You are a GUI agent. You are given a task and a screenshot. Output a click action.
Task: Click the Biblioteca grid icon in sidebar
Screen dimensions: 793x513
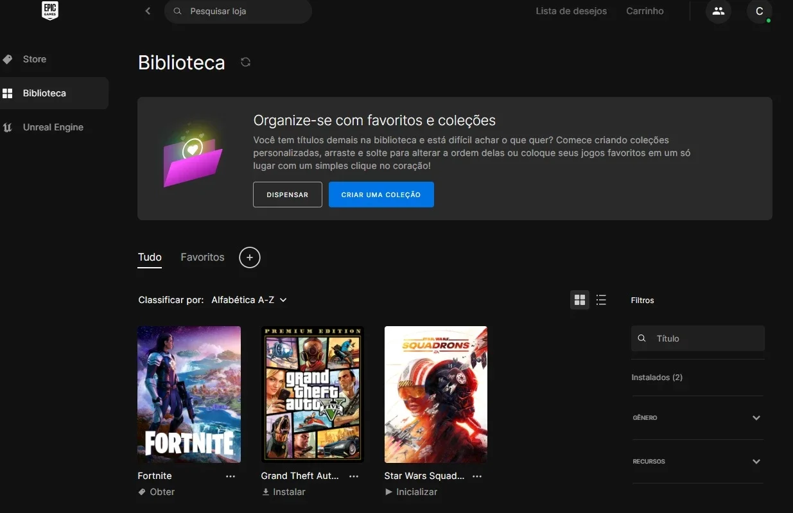(x=8, y=93)
